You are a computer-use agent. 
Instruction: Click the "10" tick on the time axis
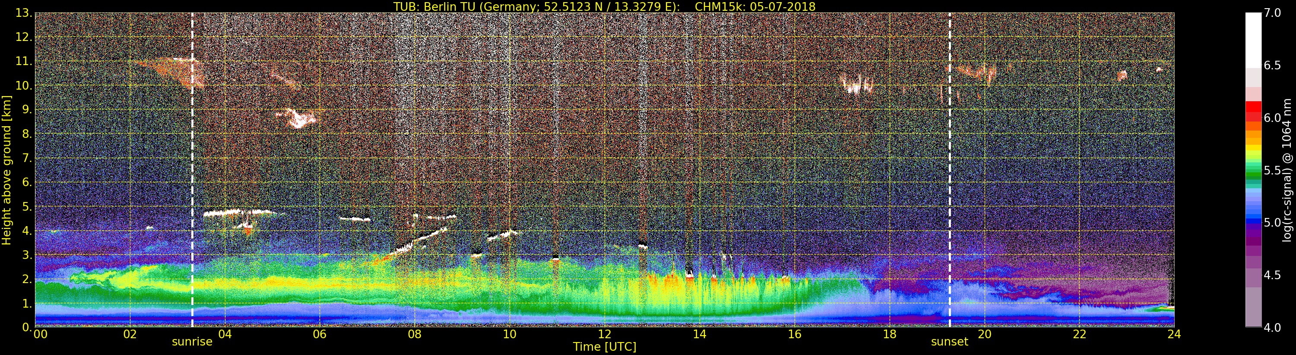[x=510, y=334]
